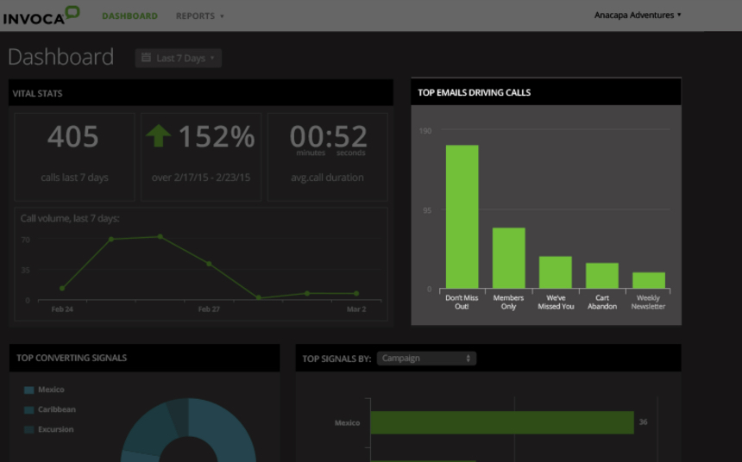Click the green up arrow beside 152%

158,135
